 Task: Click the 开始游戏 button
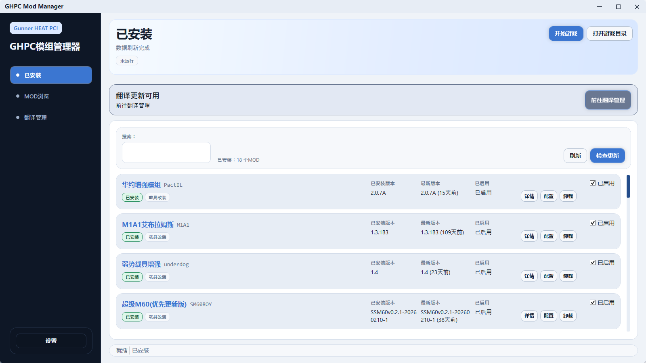click(x=565, y=33)
